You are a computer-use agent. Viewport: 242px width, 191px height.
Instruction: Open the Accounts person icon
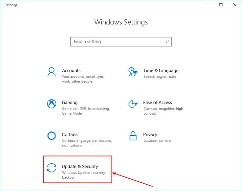pyautogui.click(x=52, y=72)
